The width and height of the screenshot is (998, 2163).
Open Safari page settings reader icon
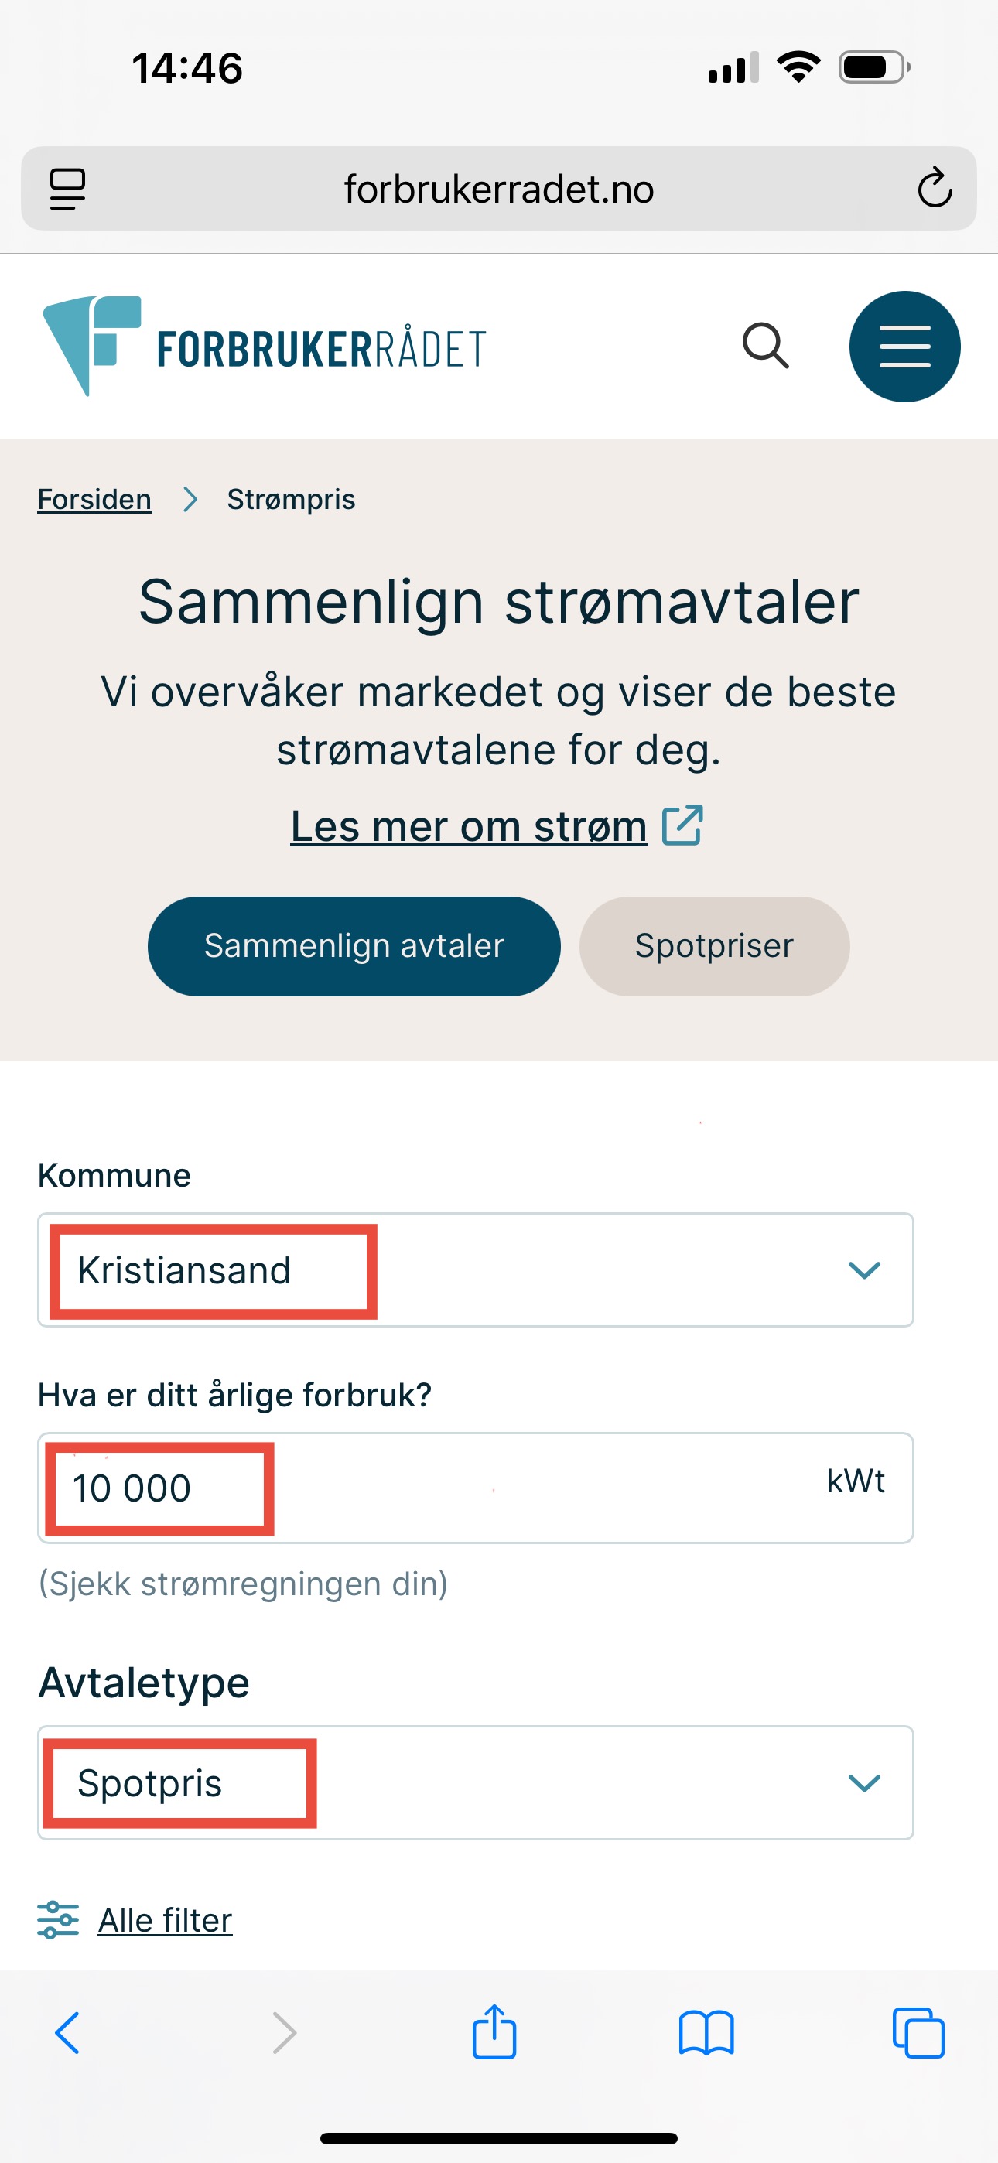pyautogui.click(x=67, y=188)
